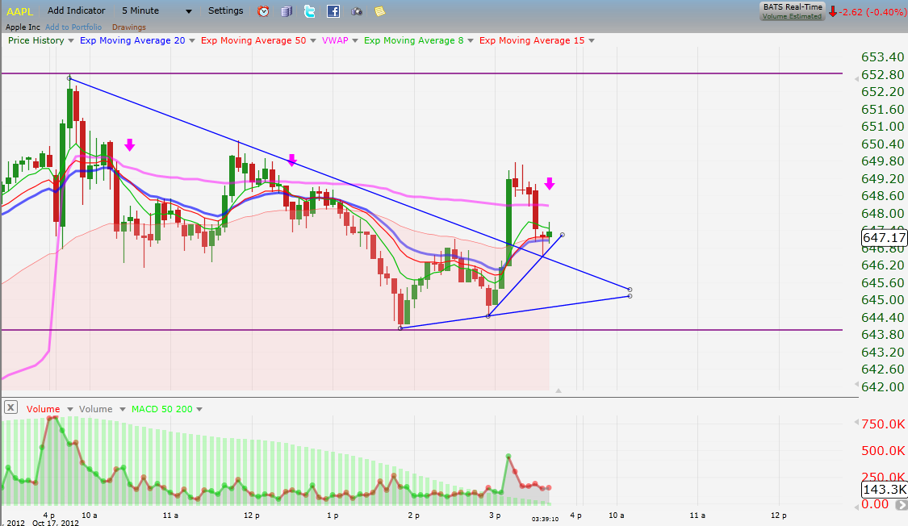
Task: Open the yellow notes icon
Action: pyautogui.click(x=380, y=11)
